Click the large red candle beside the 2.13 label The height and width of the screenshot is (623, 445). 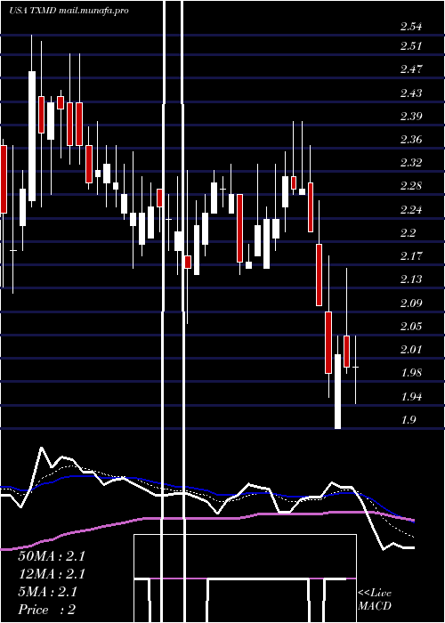[x=319, y=275]
